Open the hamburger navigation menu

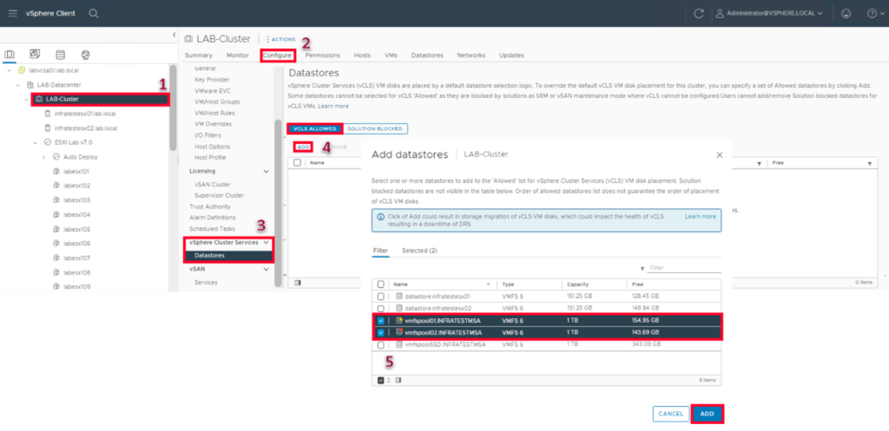pos(12,13)
